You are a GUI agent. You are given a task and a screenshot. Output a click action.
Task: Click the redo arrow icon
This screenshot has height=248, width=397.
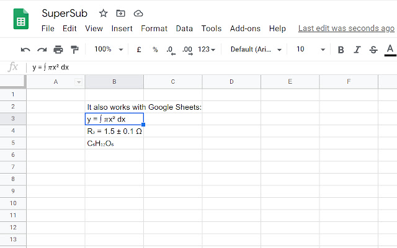coord(42,50)
